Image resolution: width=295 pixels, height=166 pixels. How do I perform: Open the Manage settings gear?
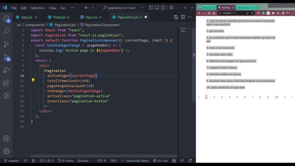[6, 151]
